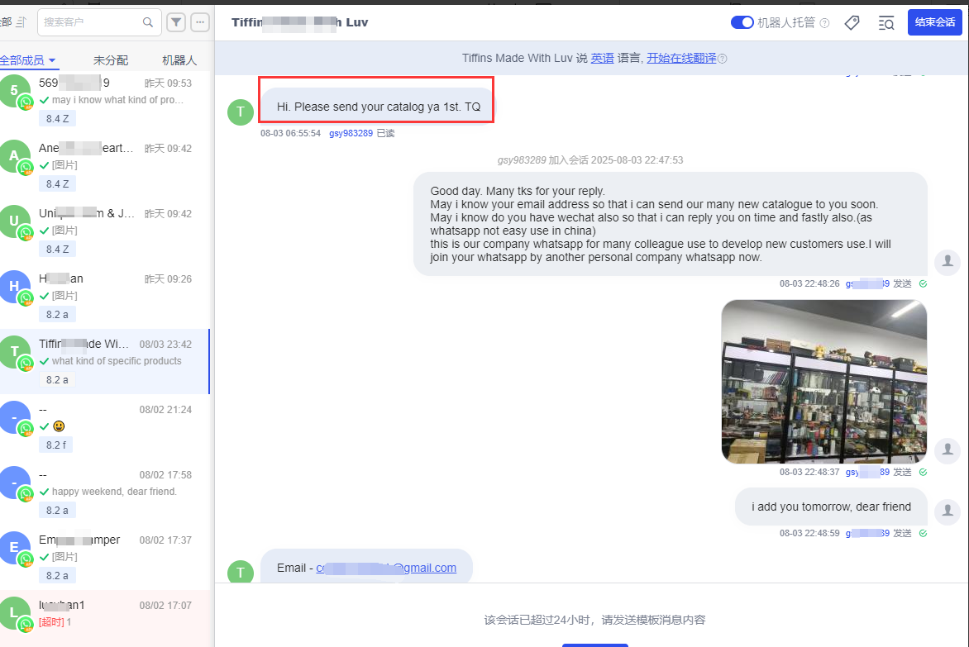Screen dimensions: 969x647
Task: Click the tag label icon in header
Action: tap(852, 23)
